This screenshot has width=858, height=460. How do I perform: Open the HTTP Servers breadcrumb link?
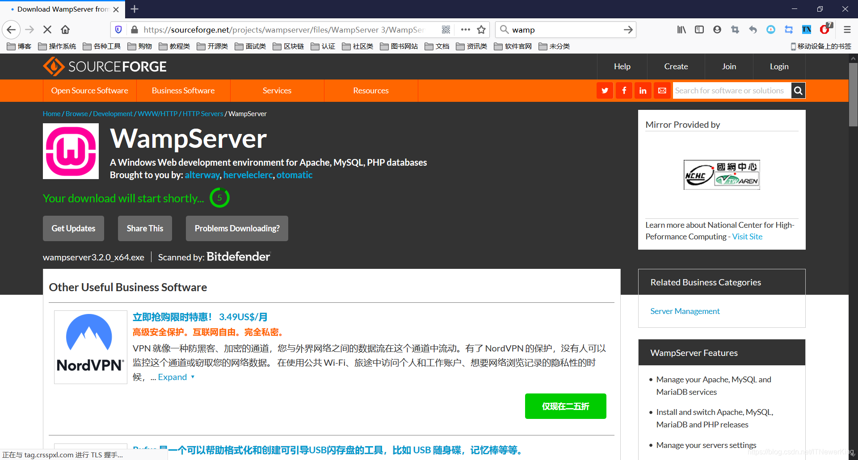coord(203,114)
